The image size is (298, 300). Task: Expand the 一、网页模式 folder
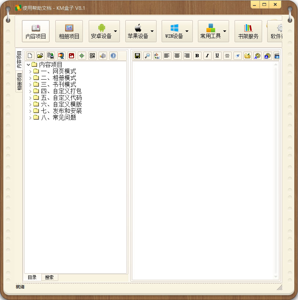click(30, 72)
